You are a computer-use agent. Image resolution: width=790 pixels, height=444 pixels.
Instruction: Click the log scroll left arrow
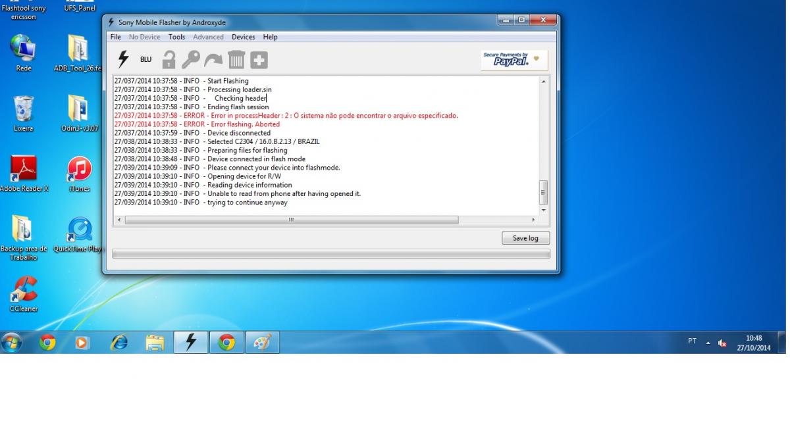point(119,220)
